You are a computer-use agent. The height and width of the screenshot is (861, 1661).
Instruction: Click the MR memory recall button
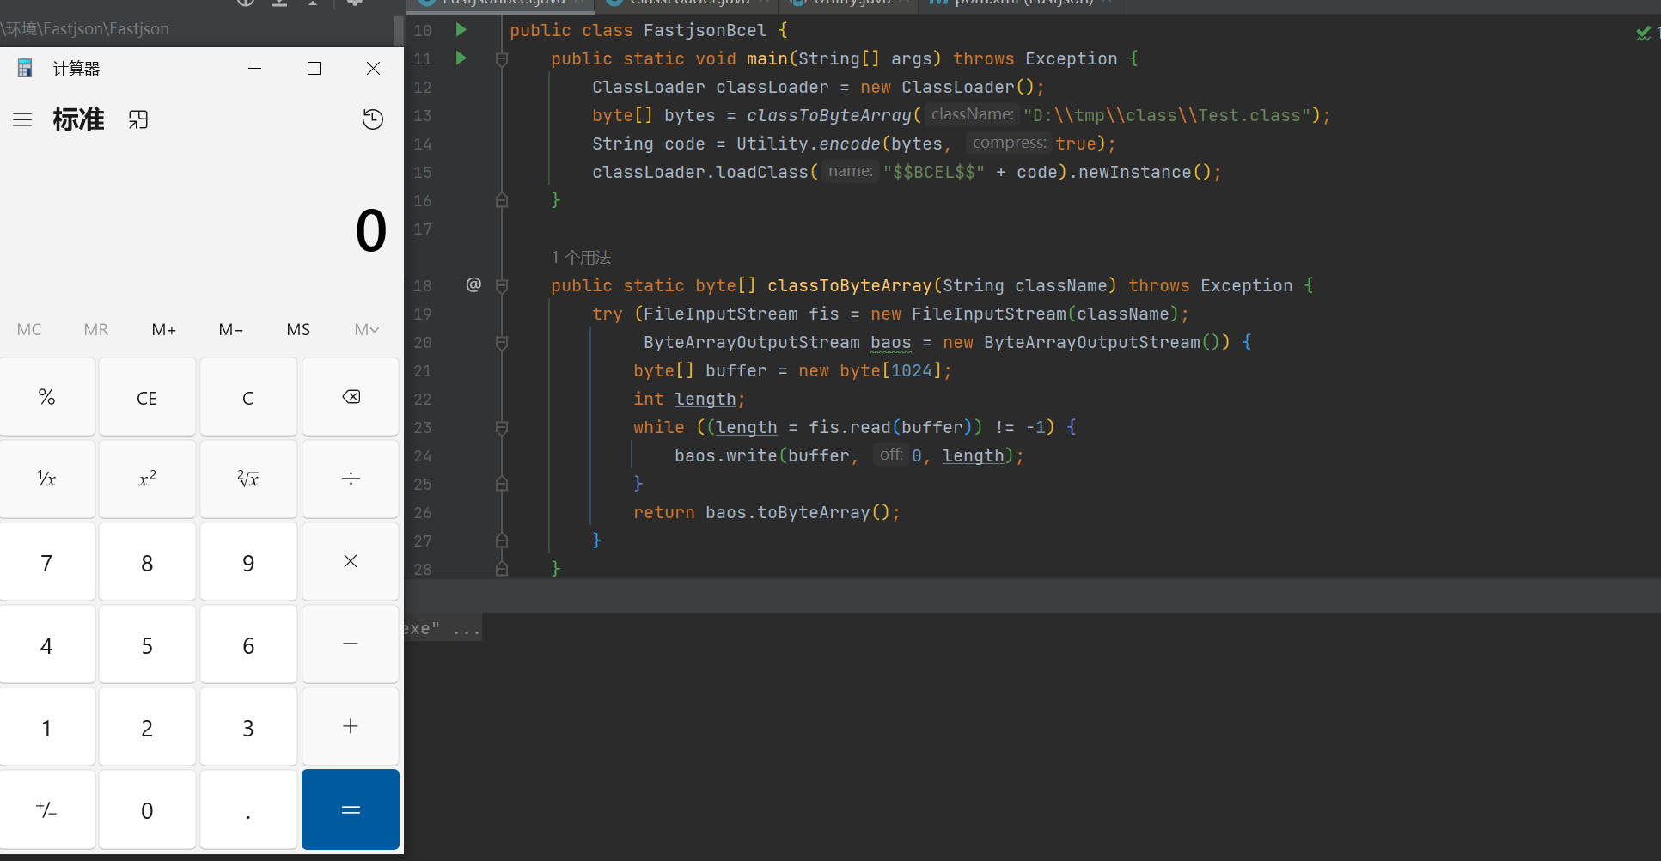(x=96, y=329)
